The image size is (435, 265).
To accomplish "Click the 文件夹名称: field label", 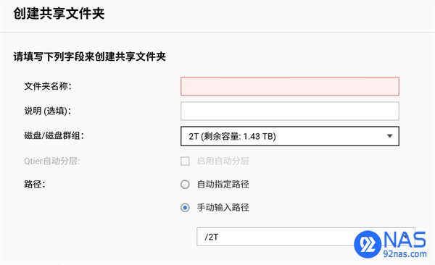I will click(x=48, y=86).
